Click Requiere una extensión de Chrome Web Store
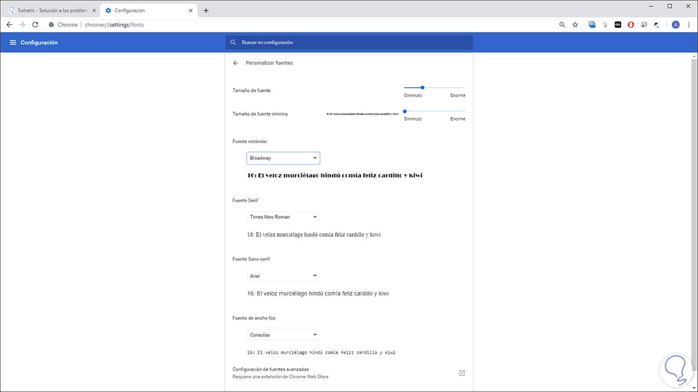 tap(280, 377)
